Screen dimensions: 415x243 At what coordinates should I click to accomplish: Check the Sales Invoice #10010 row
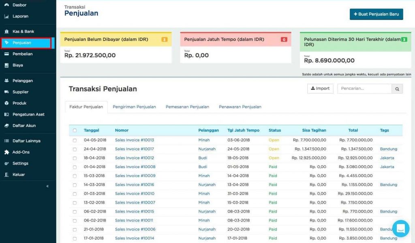tap(75, 194)
